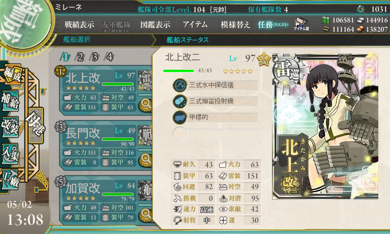The height and width of the screenshot is (234, 390).
Task: Click the 北上改二 ship card portrait
Action: pos(325,126)
